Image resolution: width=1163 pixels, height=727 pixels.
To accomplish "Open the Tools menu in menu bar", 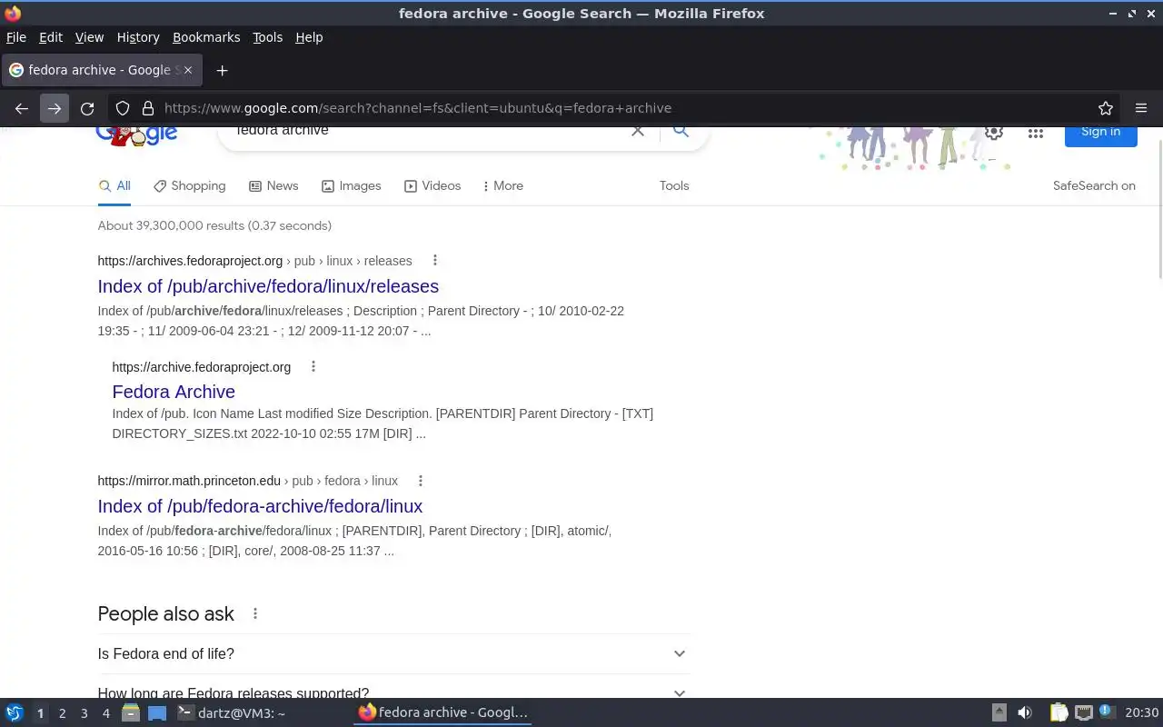I will coord(268,37).
